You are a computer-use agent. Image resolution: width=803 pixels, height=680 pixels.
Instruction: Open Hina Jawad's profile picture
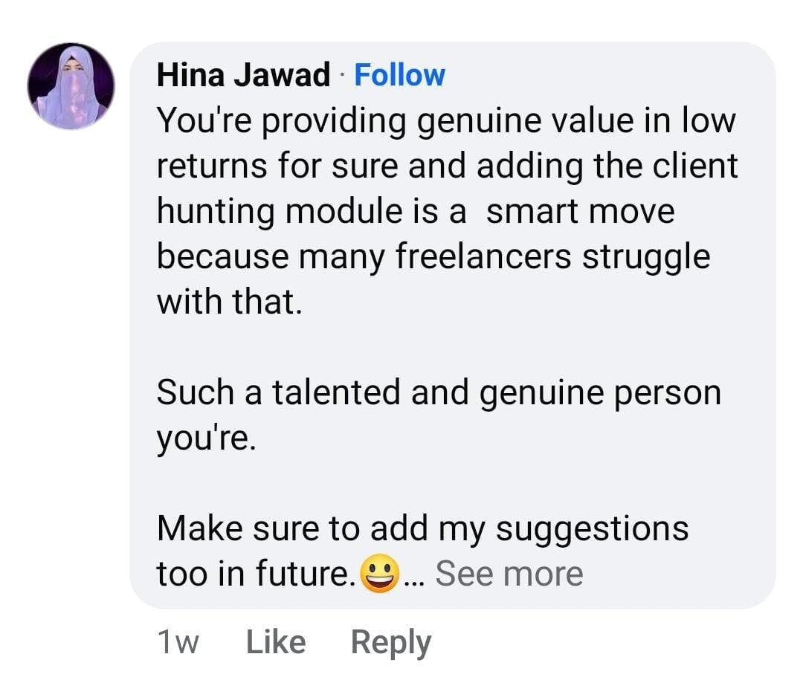click(x=71, y=86)
